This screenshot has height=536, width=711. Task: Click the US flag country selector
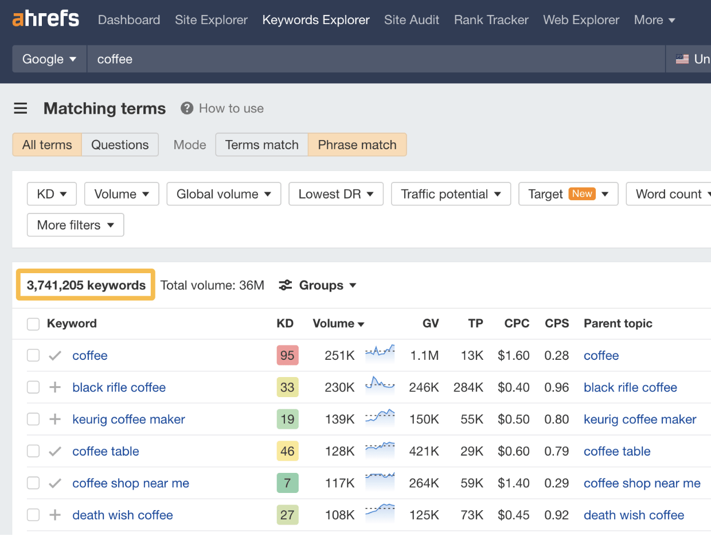coord(682,58)
